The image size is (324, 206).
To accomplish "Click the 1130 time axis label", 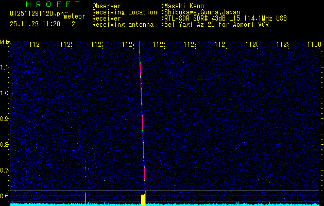I will 313,45.
